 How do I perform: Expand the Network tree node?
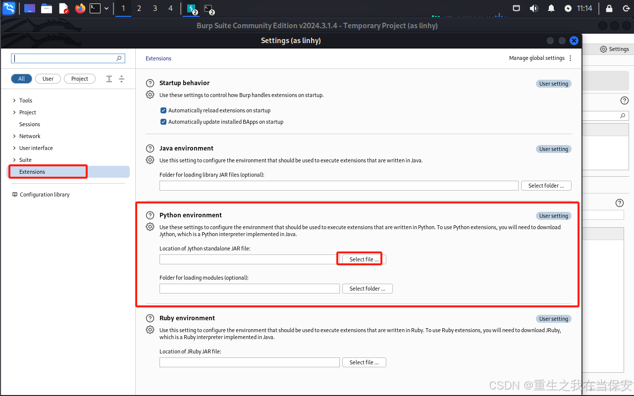tap(14, 136)
